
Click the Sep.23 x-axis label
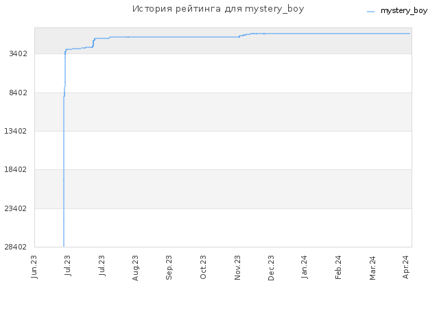coord(169,267)
